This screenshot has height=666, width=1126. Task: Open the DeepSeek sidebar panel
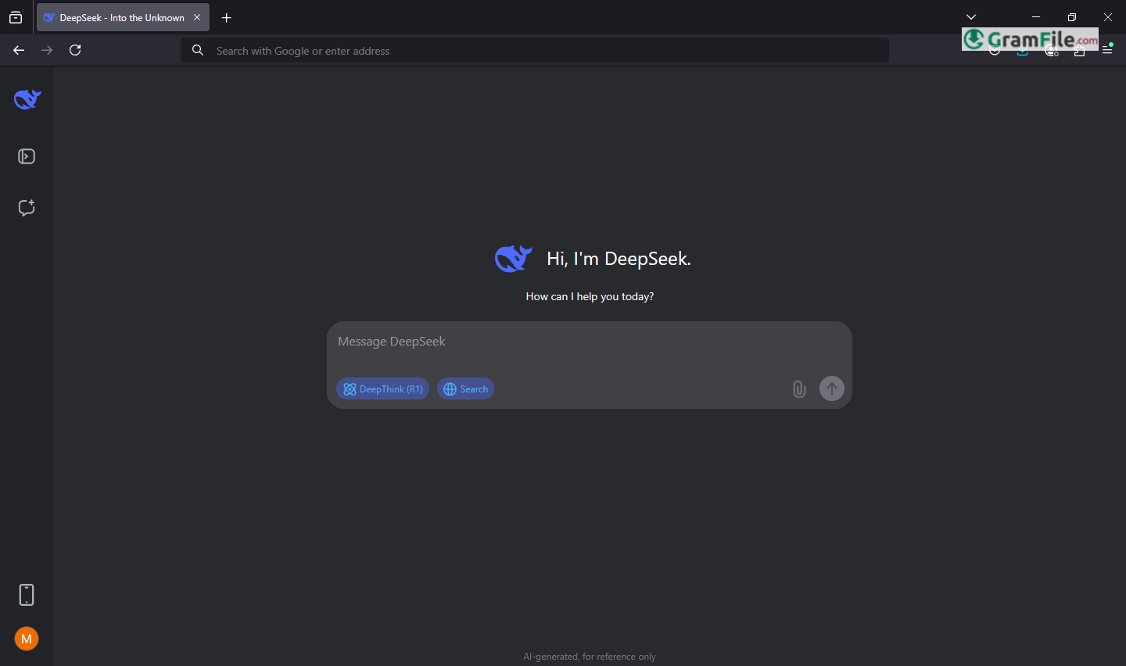pos(27,156)
